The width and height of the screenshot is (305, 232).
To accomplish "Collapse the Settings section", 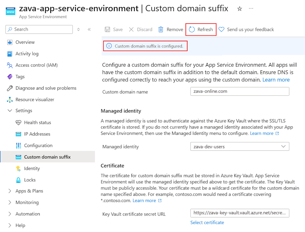I will pos(10,111).
